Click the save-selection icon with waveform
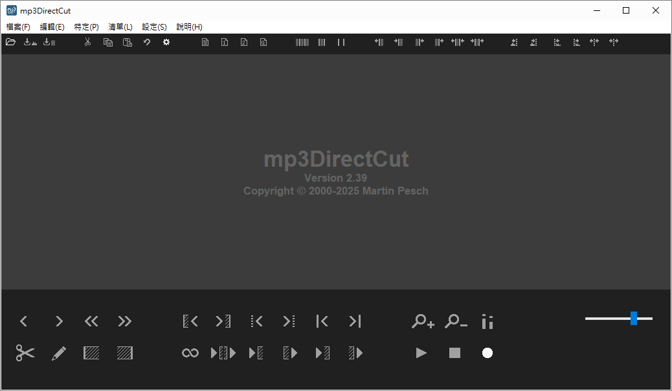Screen dimensions: 672x391 point(30,42)
